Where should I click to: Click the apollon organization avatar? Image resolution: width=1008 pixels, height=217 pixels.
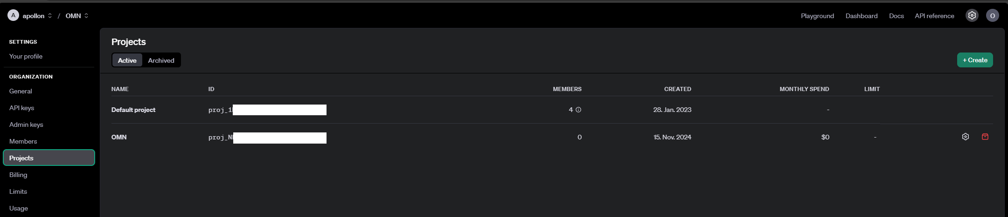point(13,15)
